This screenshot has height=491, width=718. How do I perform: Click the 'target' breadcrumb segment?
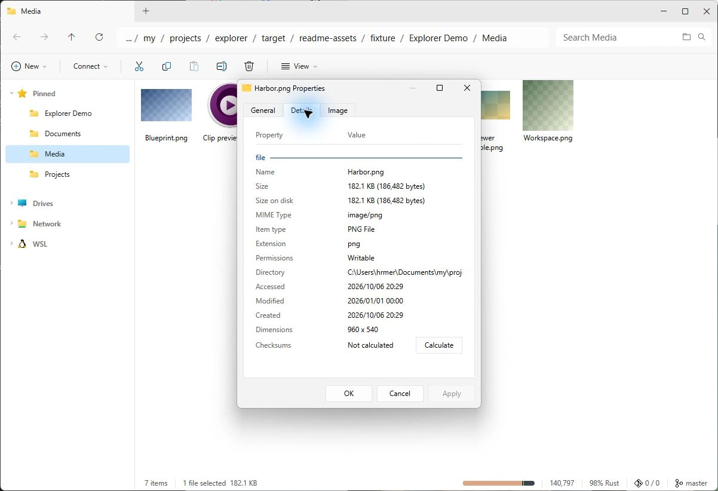274,38
